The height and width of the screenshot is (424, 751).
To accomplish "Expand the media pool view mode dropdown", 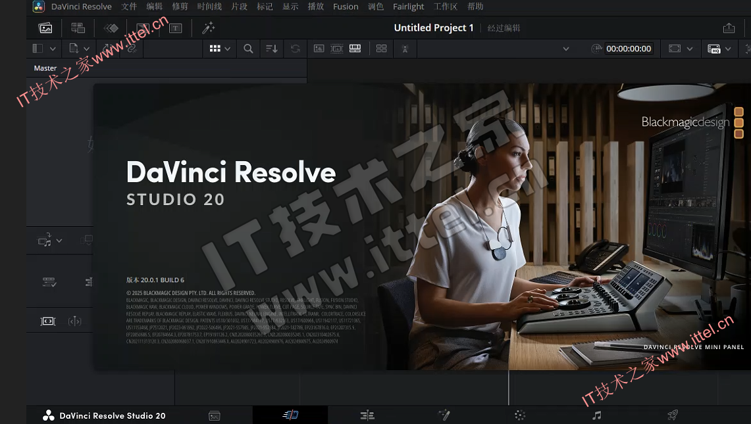I will click(x=228, y=49).
